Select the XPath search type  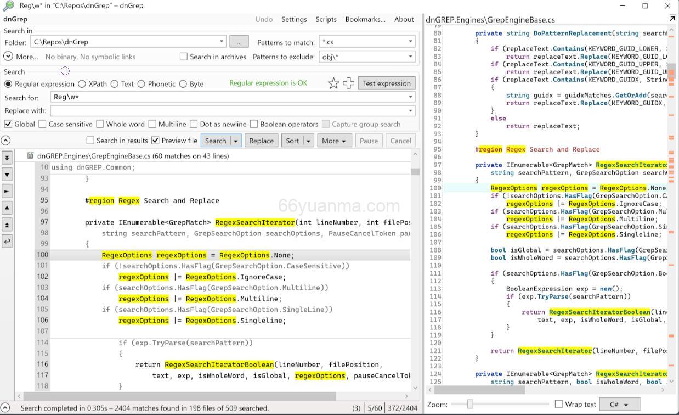(82, 84)
